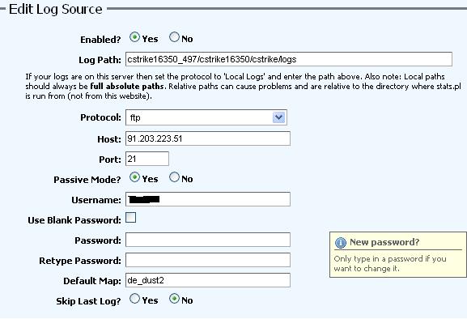This screenshot has width=467, height=319.
Task: Choose No for Skip Last Log
Action: 174,299
